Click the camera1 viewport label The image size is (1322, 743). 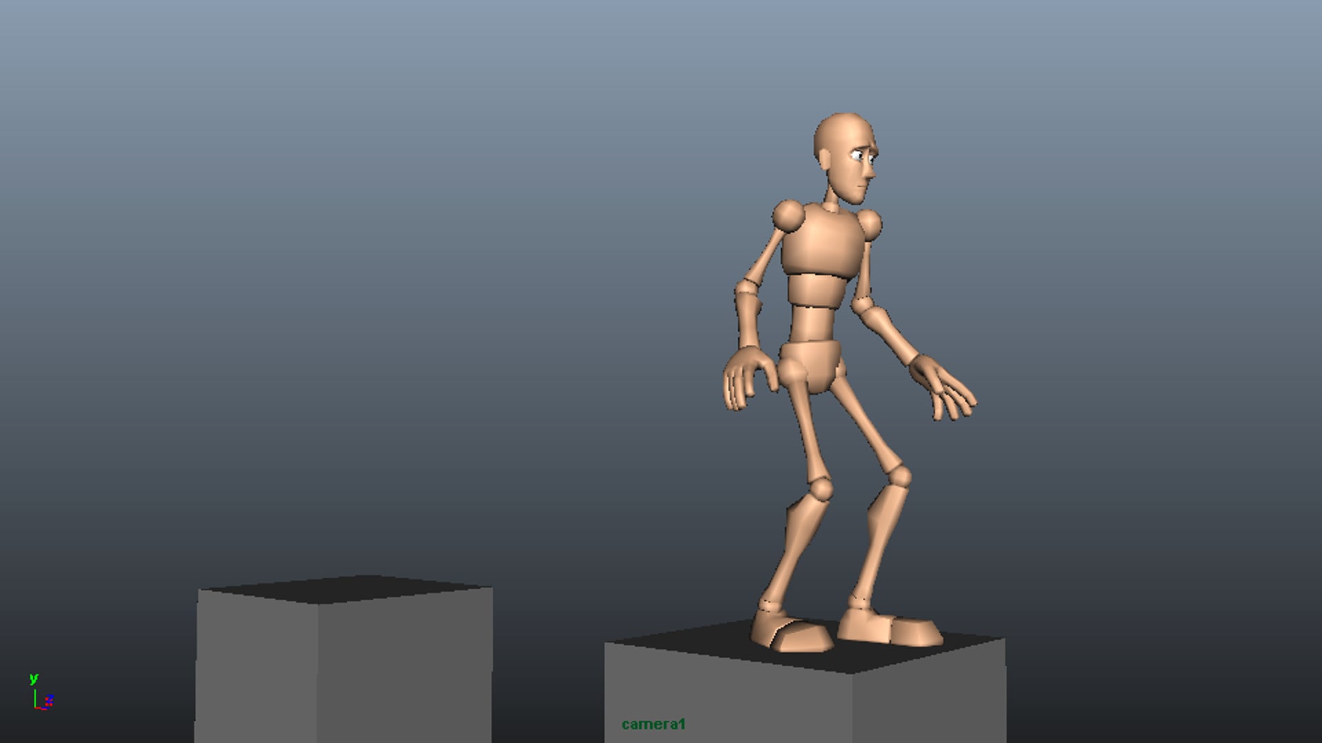click(653, 724)
